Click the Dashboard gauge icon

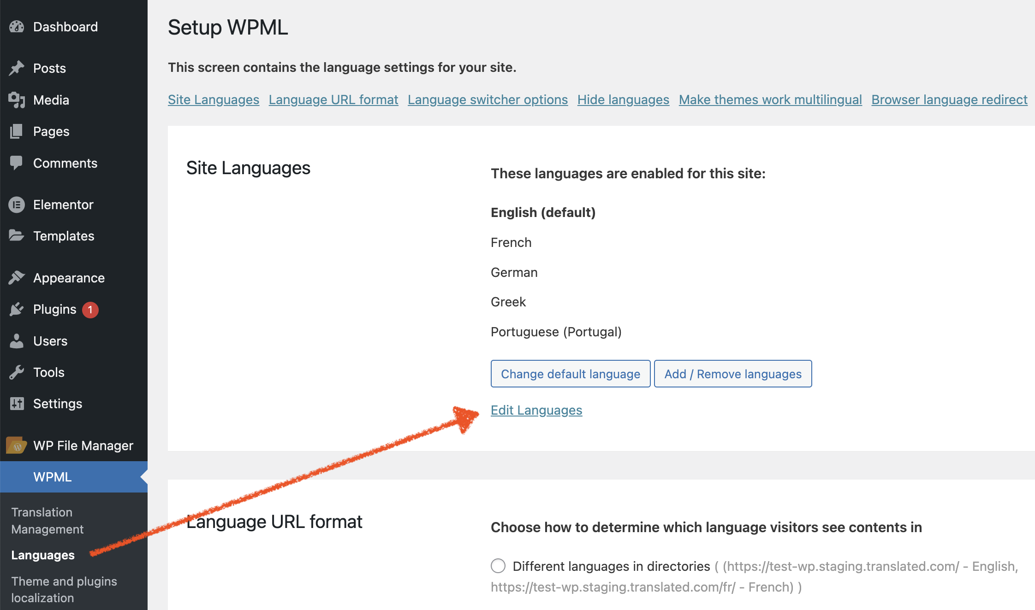coord(17,27)
